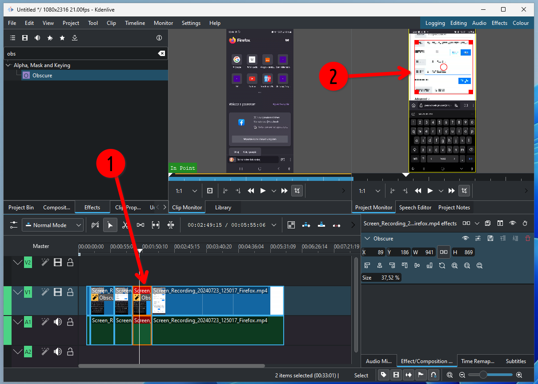This screenshot has height=384, width=538.
Task: Mute the A1 audio track
Action: pyautogui.click(x=57, y=322)
